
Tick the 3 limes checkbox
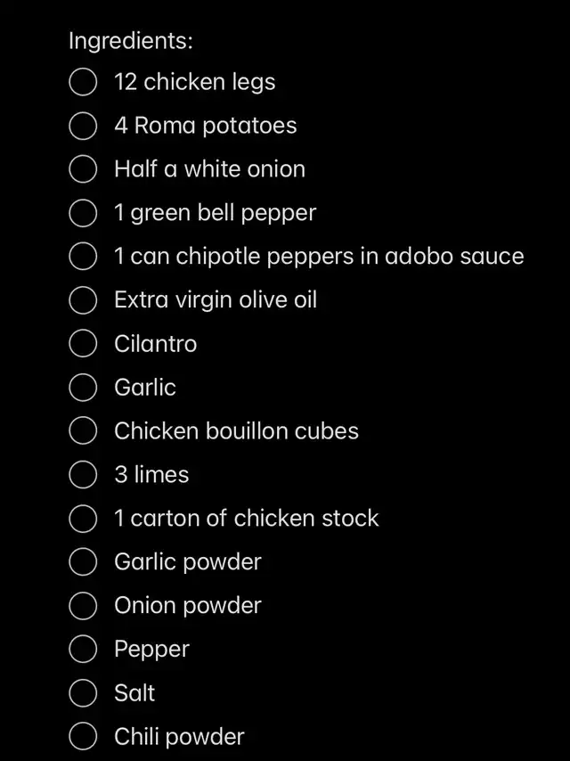83,475
